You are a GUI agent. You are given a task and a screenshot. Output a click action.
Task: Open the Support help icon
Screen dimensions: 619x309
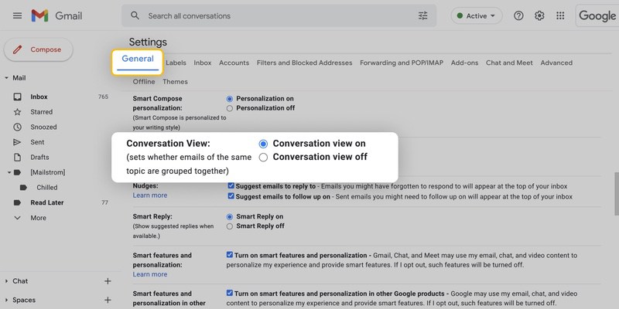(x=518, y=15)
